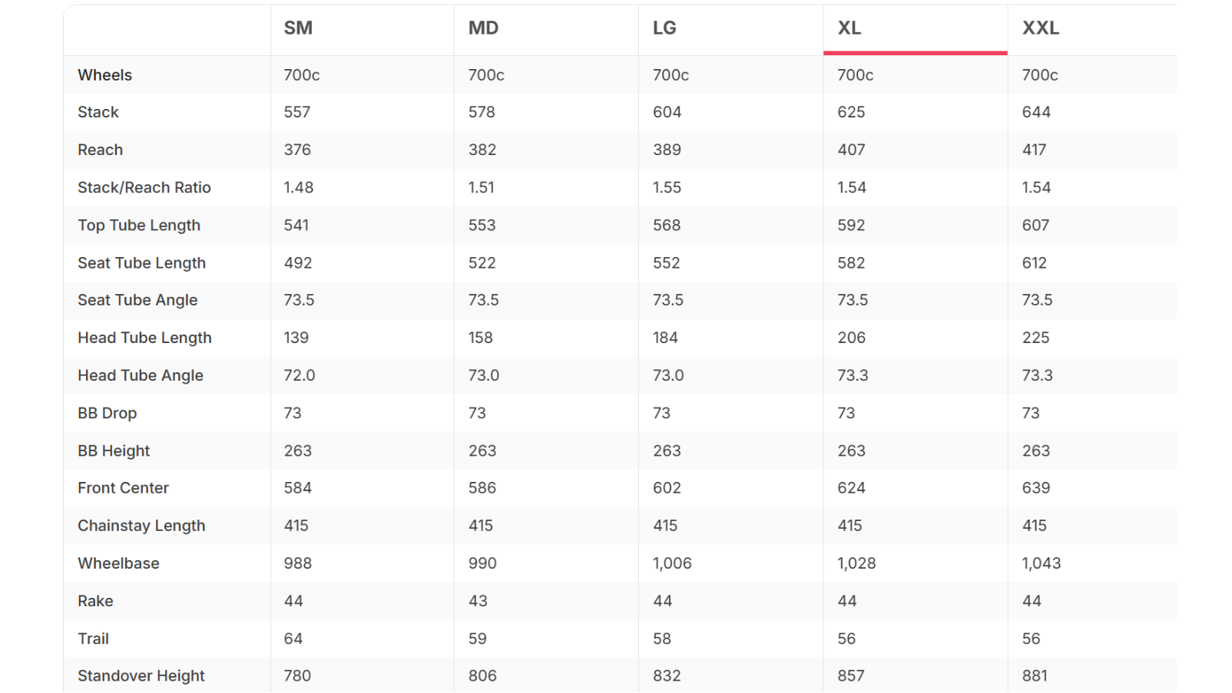Click the Top Tube Length label
Image resolution: width=1232 pixels, height=693 pixels.
pos(139,225)
